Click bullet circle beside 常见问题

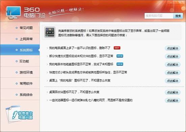point(17,28)
